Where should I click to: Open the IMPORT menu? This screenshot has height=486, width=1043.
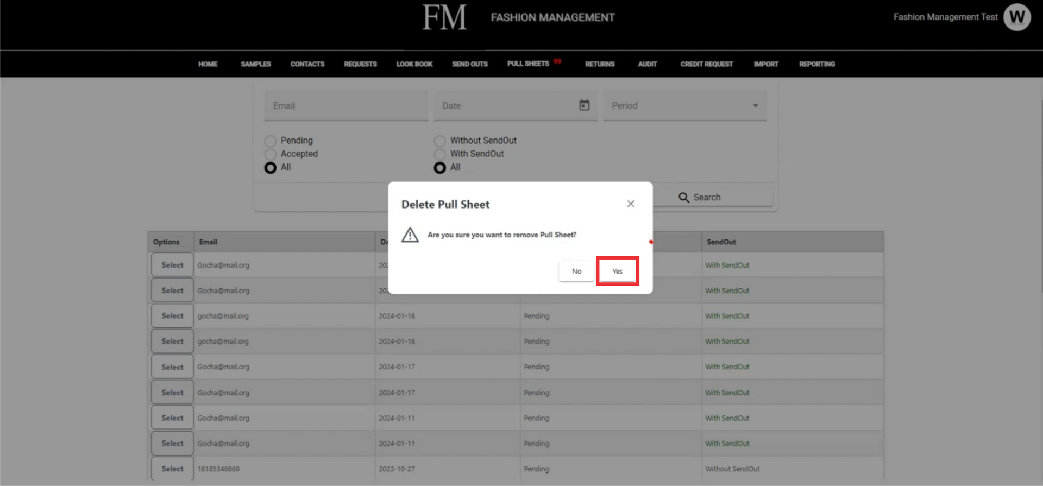pyautogui.click(x=766, y=64)
